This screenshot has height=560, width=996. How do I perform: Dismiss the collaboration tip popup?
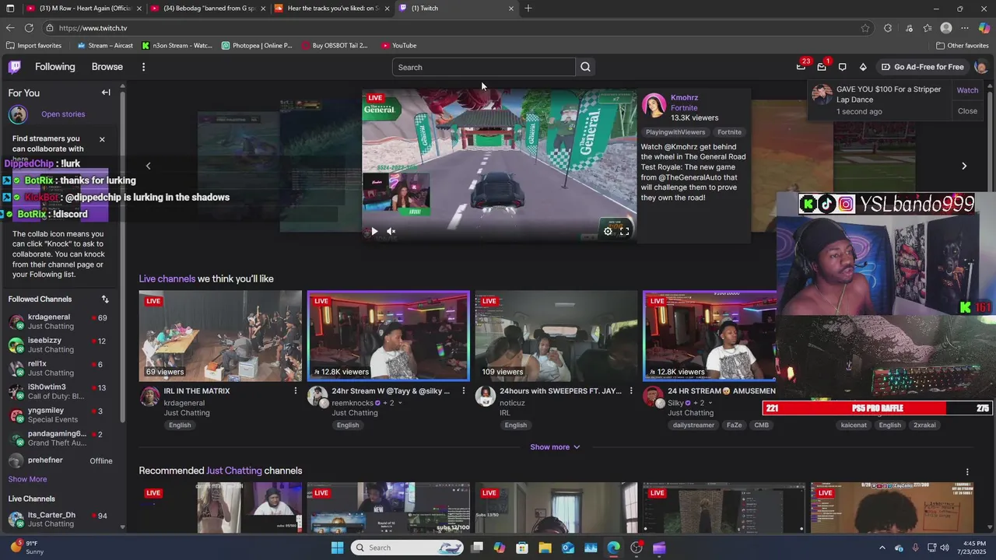101,139
